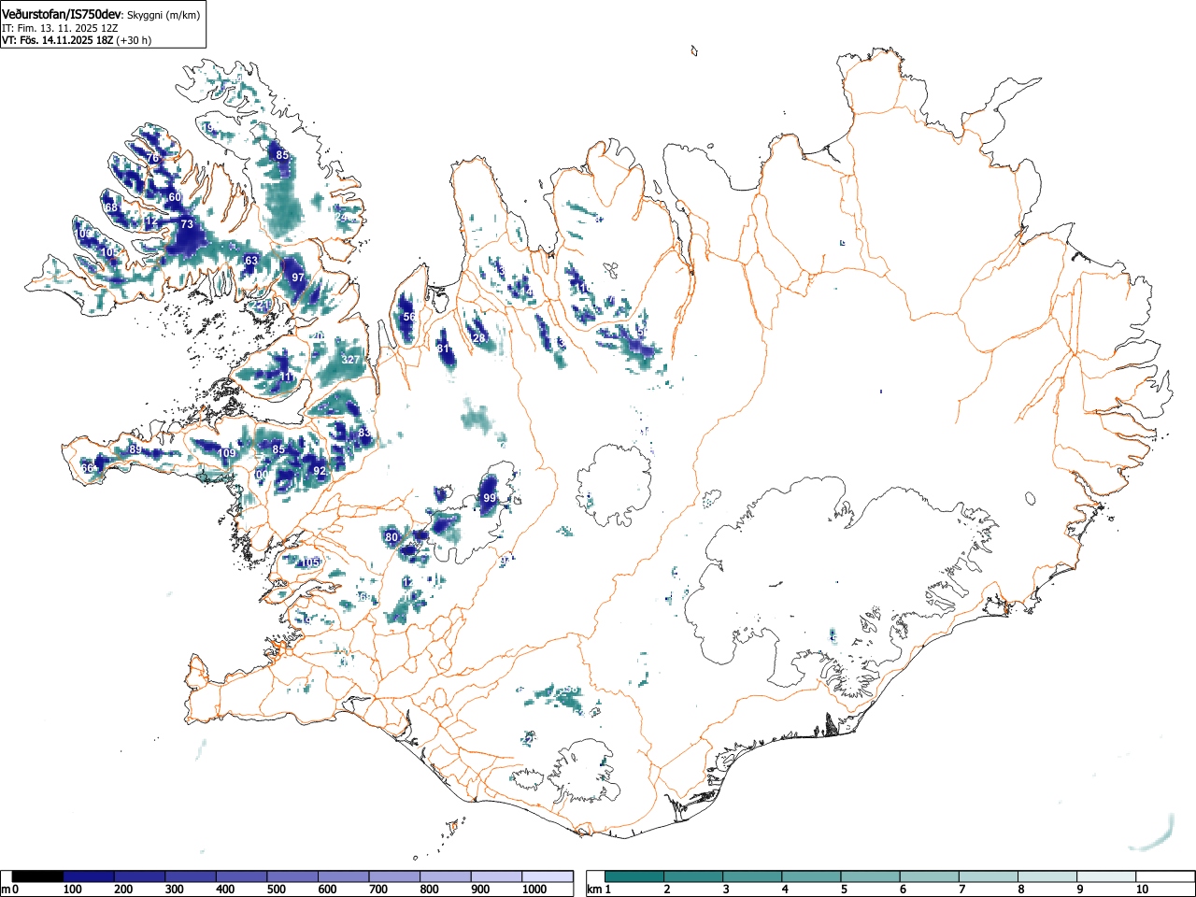Image resolution: width=1196 pixels, height=897 pixels.
Task: Click the visibility value '92' on the map
Action: [x=320, y=472]
